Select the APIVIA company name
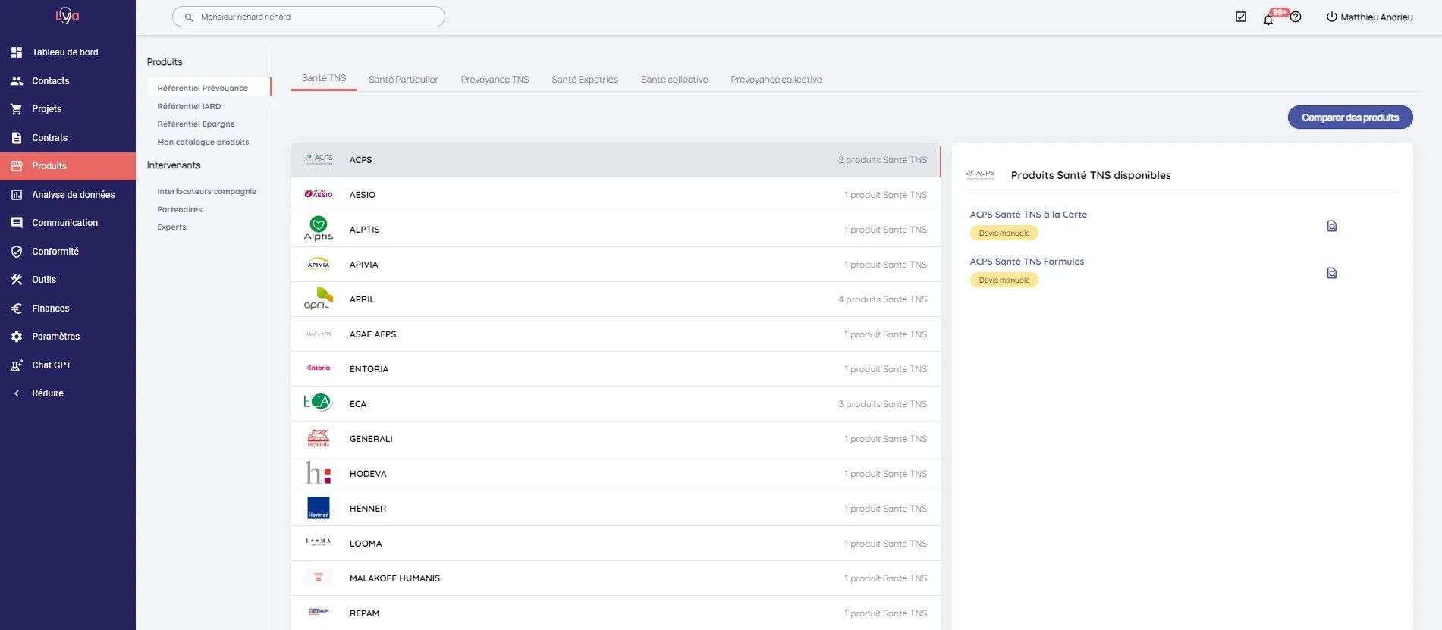 click(363, 265)
